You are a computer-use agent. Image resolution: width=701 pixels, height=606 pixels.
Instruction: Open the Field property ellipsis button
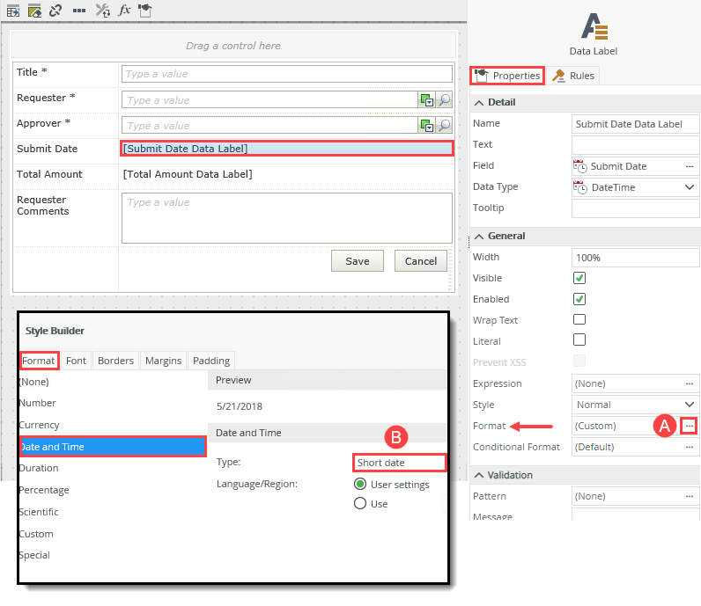pyautogui.click(x=690, y=166)
